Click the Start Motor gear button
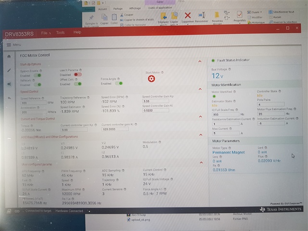Image resolution: width=308 pixels, height=231 pixels. 151,79
